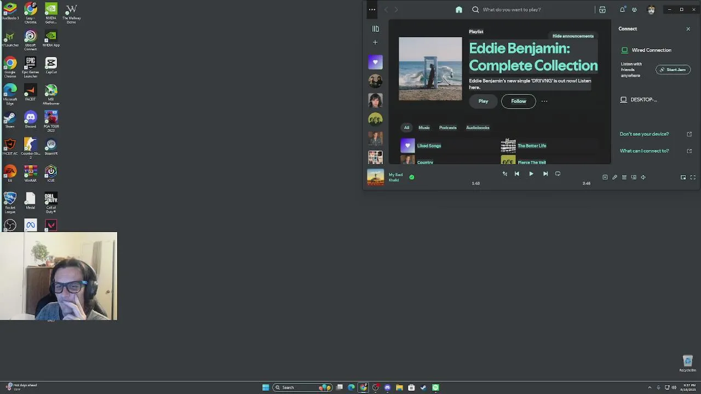This screenshot has width=701, height=394.
Task: Expand the system tray hidden icons chevron
Action: pos(650,387)
